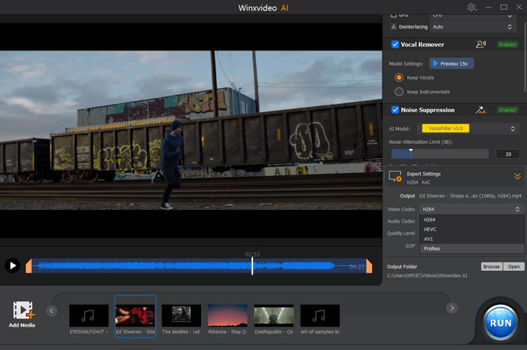527x350 pixels.
Task: Click the Browse output folder button
Action: tap(492, 266)
